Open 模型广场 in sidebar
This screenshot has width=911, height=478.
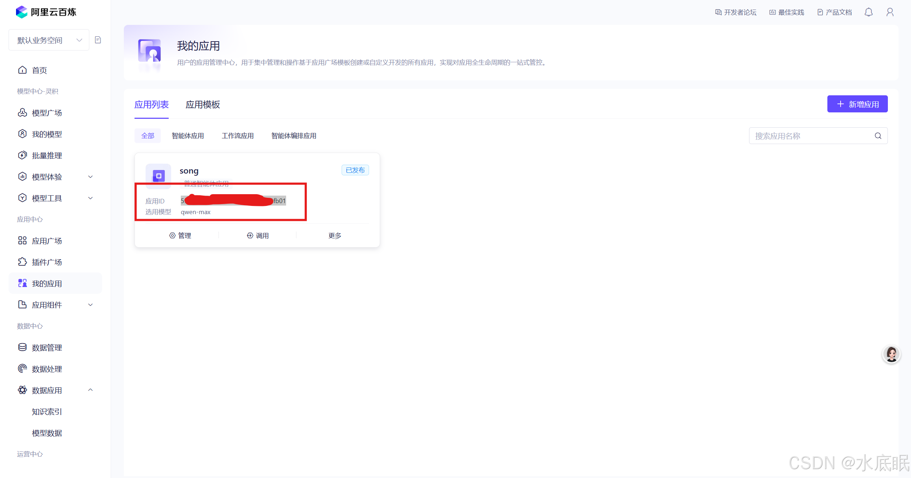pos(47,113)
